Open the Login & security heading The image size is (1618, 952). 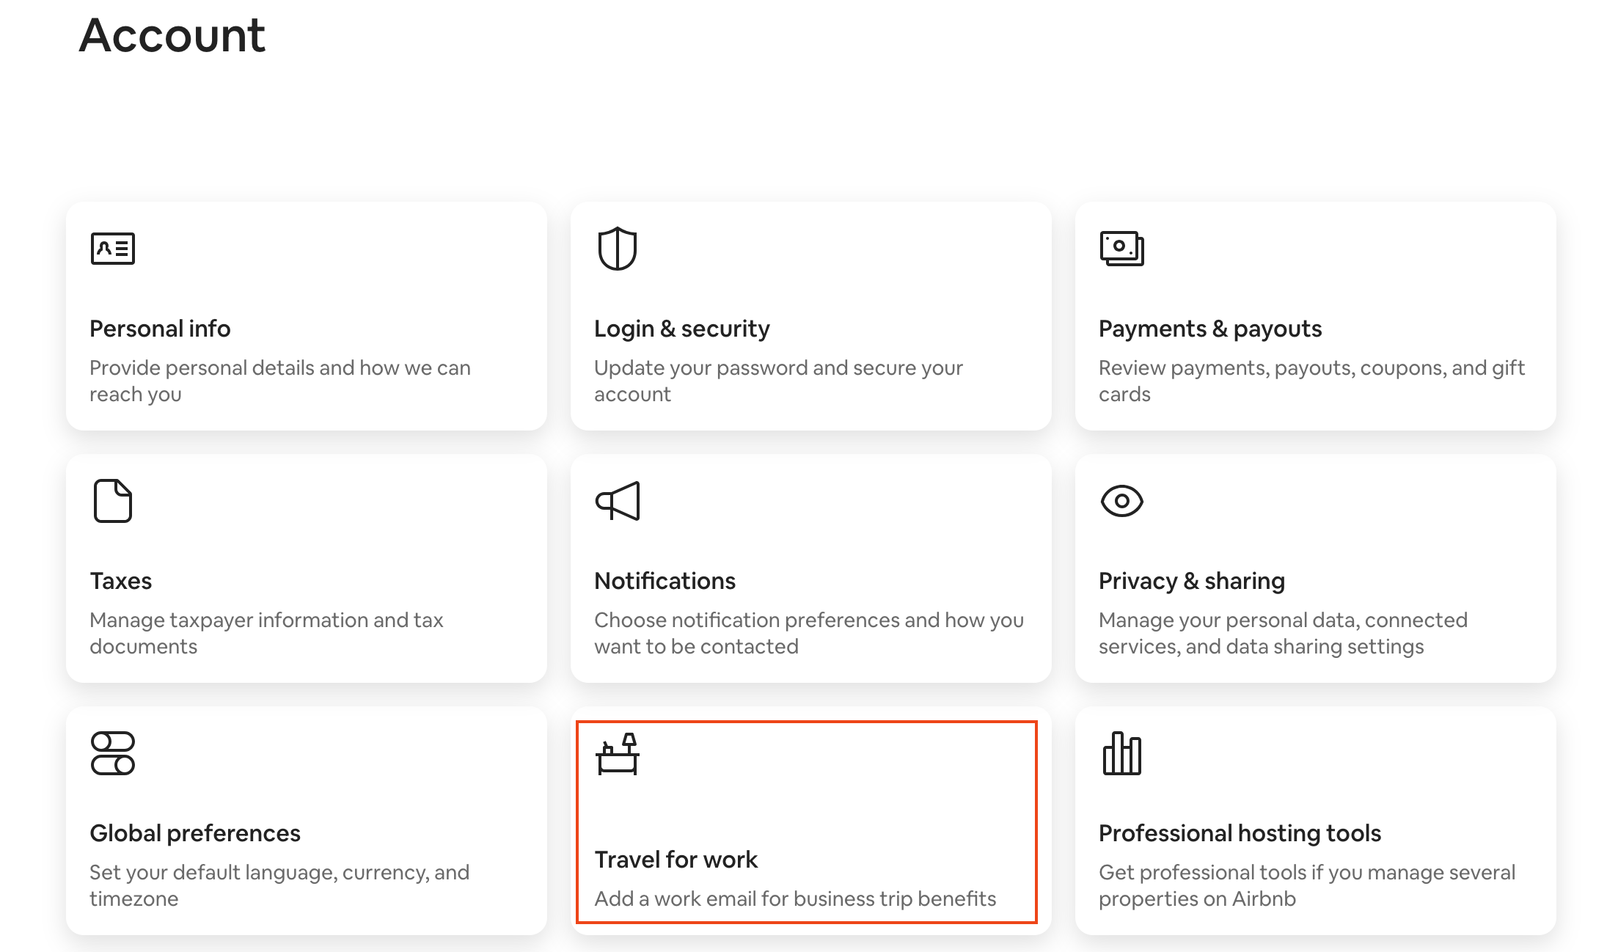[x=682, y=329]
